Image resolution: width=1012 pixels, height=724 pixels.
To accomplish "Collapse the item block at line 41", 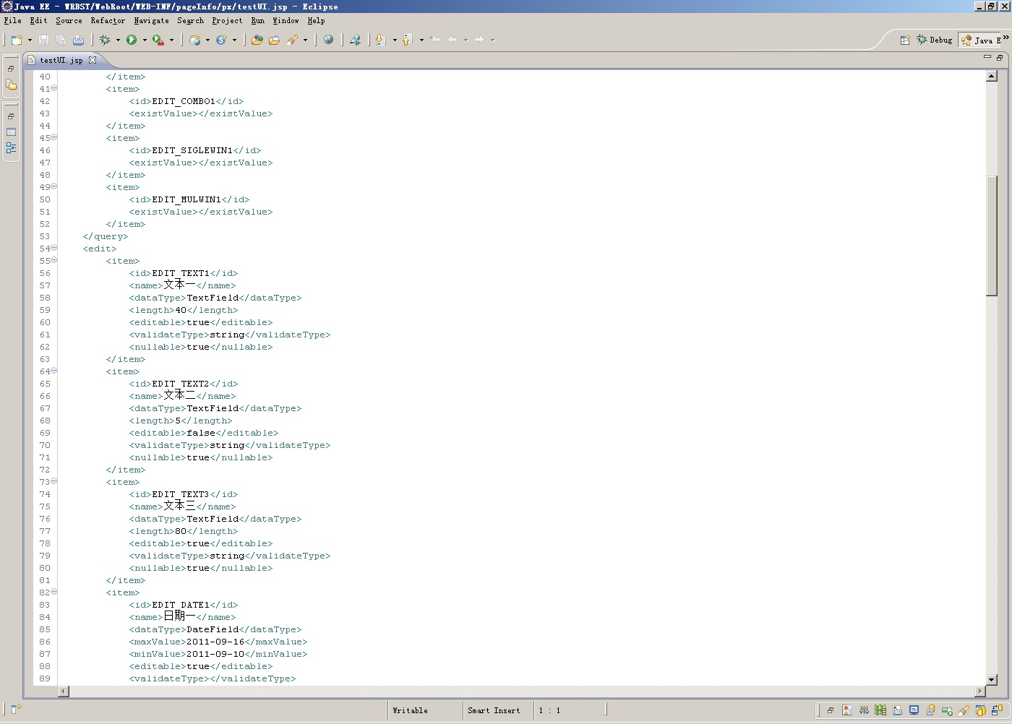I will point(54,88).
